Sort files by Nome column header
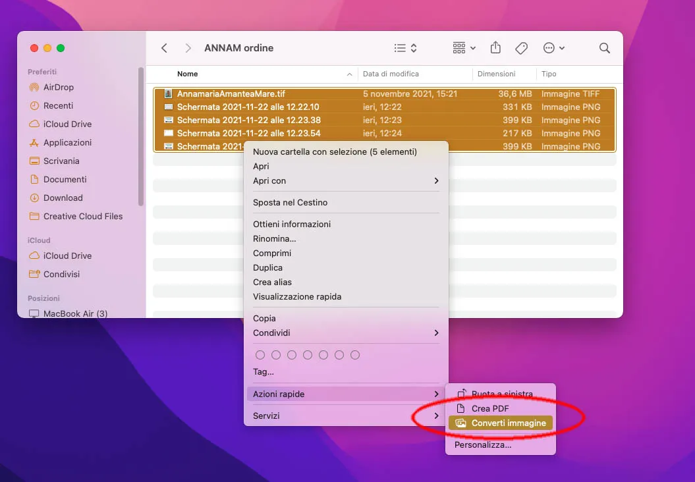 pos(188,74)
